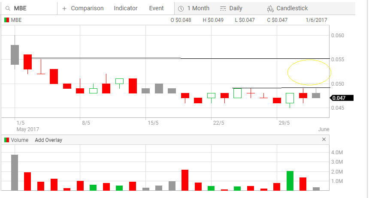Close the Volume panel with X
This screenshot has width=372, height=198.
[324, 140]
